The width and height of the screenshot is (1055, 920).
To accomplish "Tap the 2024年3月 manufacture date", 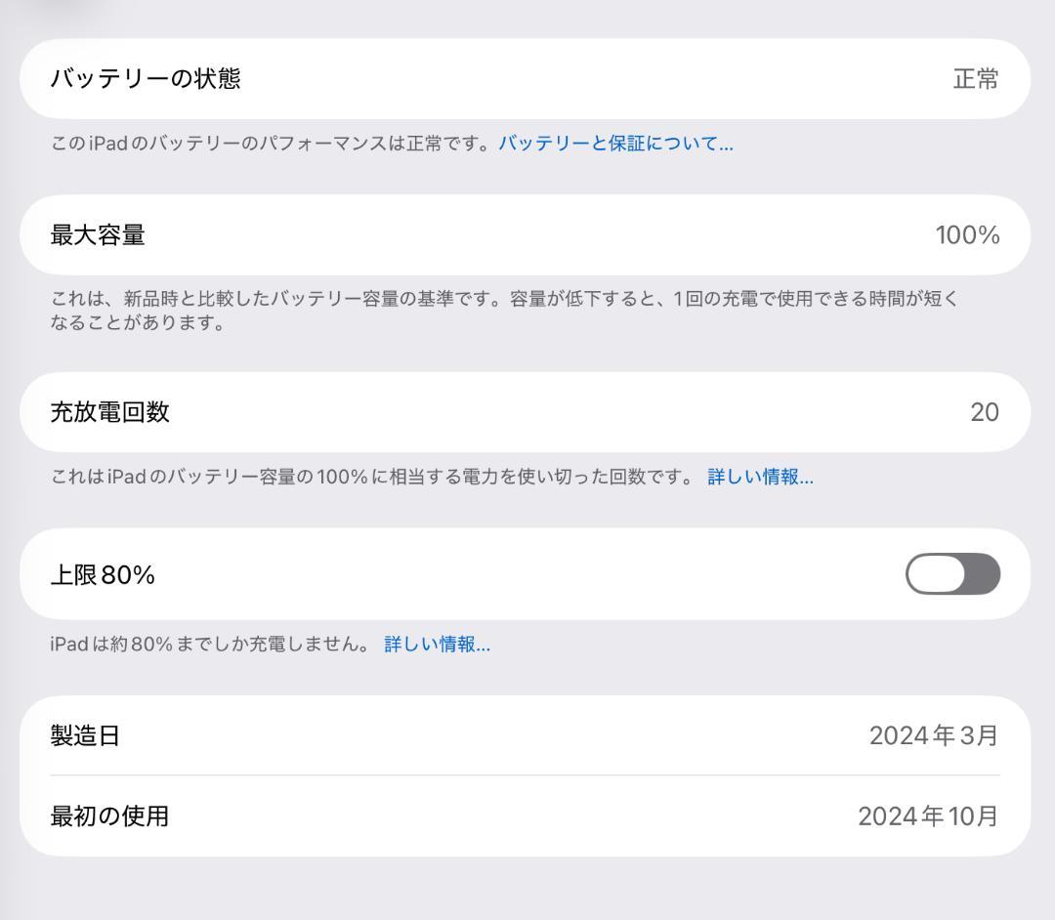I will point(933,734).
